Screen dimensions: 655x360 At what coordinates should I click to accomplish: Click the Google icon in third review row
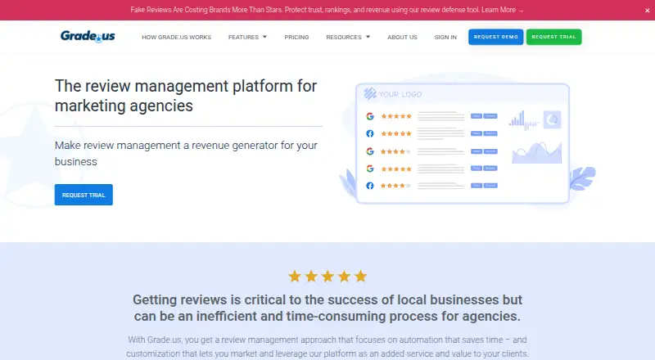[370, 151]
